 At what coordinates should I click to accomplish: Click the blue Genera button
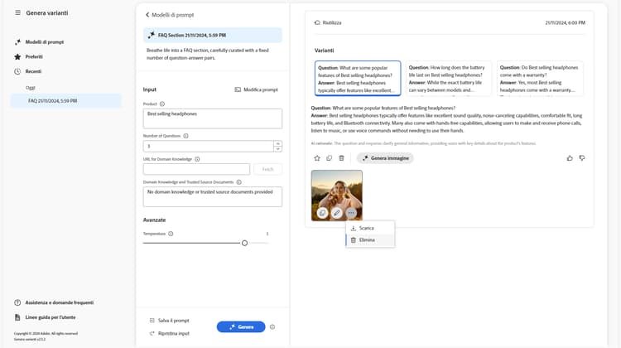(241, 326)
